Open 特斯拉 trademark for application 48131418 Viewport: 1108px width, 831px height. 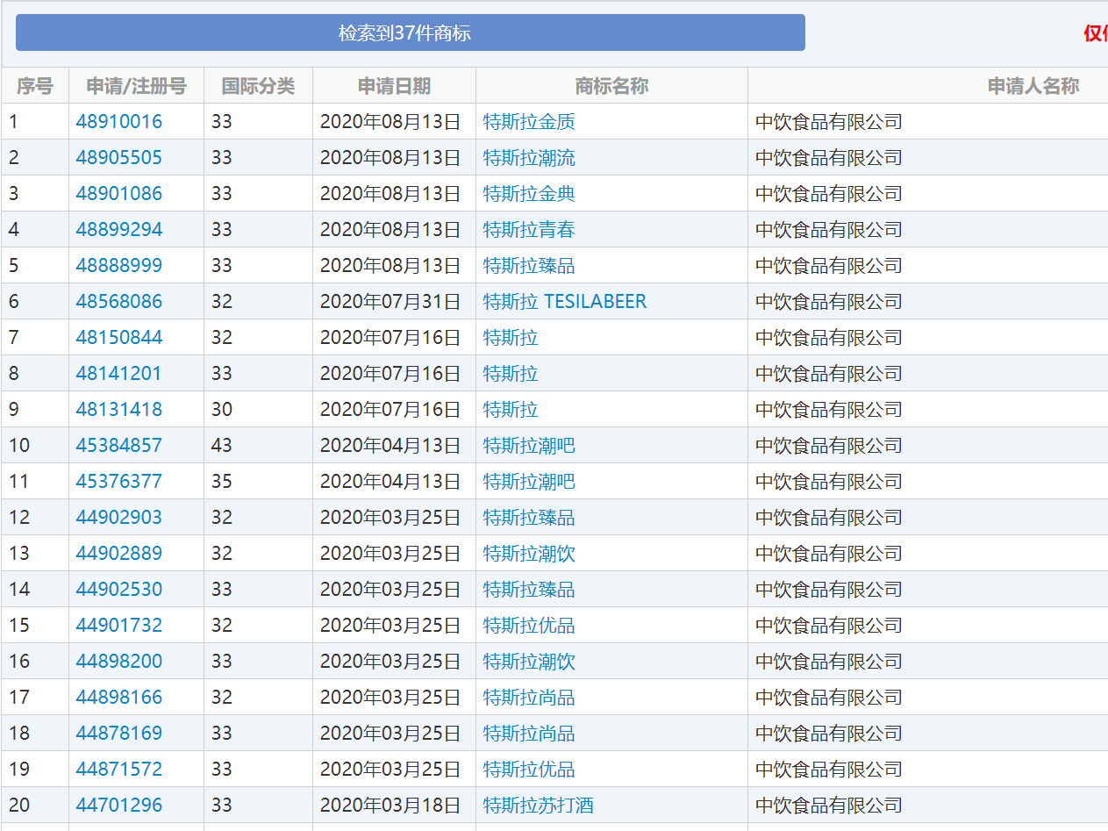pos(511,410)
